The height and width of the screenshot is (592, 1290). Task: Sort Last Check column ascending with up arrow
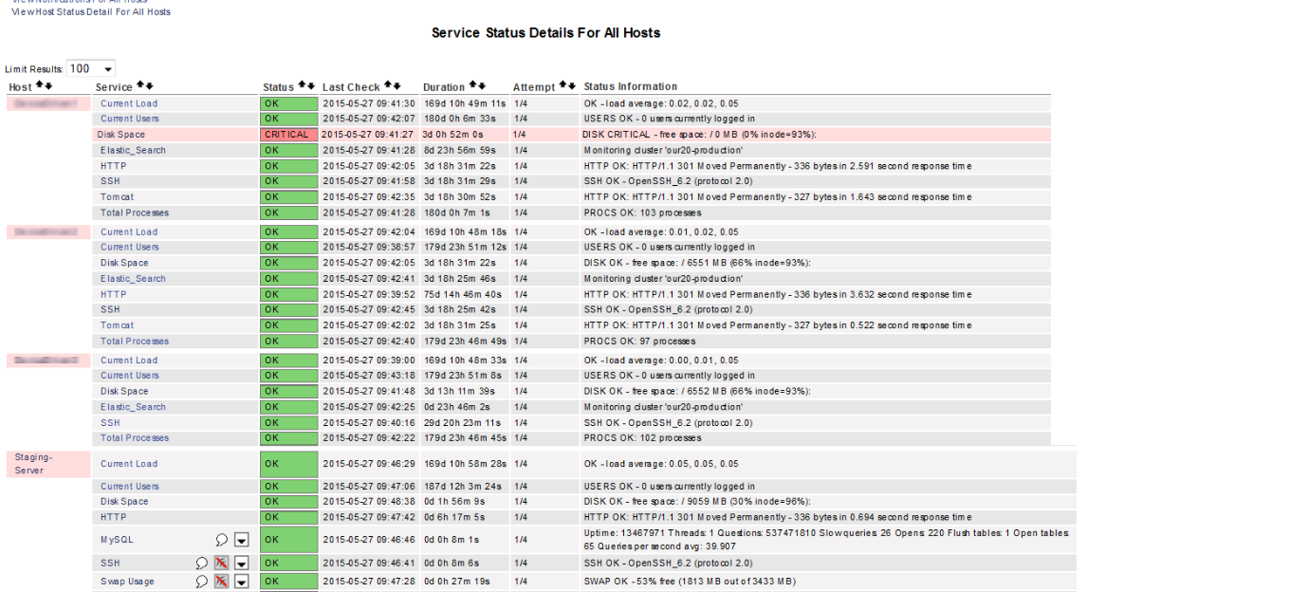click(389, 86)
